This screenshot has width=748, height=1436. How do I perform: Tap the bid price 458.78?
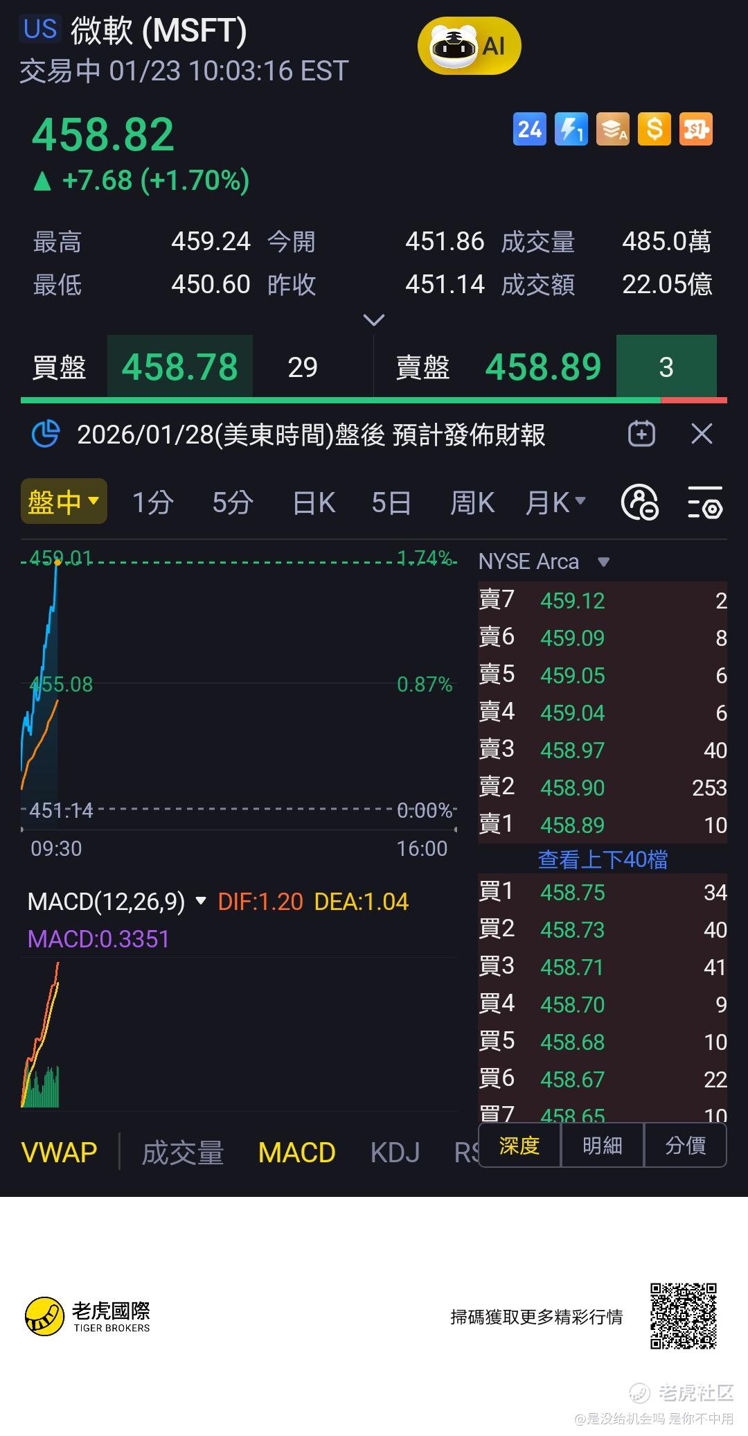pyautogui.click(x=180, y=367)
